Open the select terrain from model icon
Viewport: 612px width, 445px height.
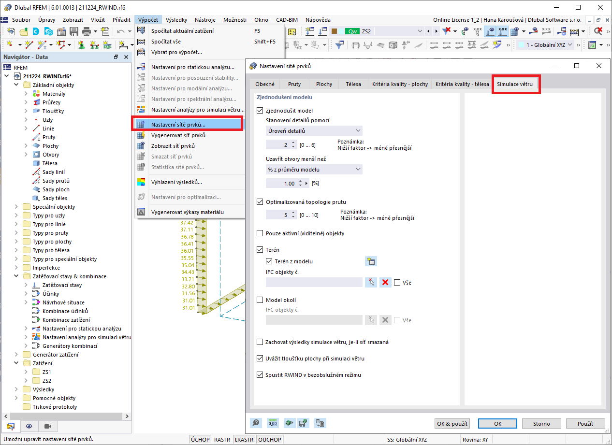[370, 261]
